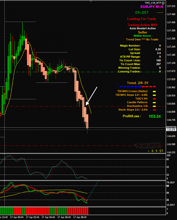Click the 32 level label on TDI scale

tap(168, 200)
